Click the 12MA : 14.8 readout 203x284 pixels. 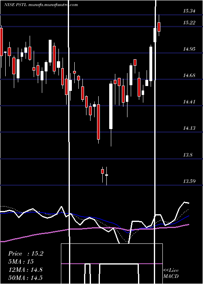[25, 269]
